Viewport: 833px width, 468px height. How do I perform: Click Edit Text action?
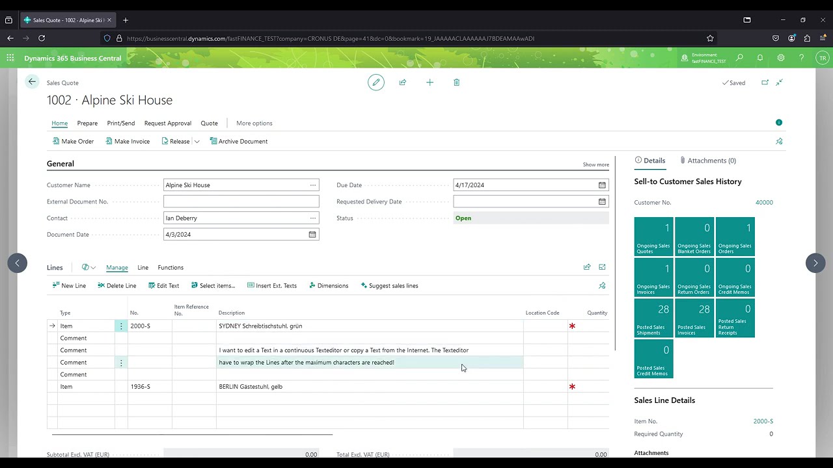pos(163,285)
